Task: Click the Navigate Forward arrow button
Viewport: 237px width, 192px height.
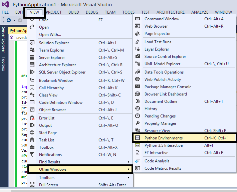Action: [x=20, y=20]
